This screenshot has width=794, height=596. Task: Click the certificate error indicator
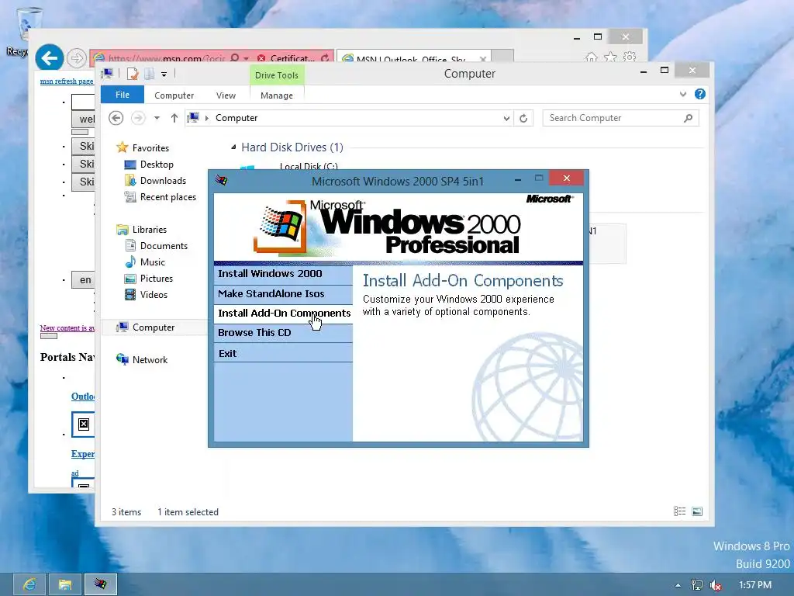(x=285, y=58)
